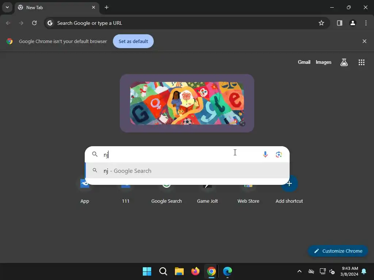Image resolution: width=374 pixels, height=280 pixels.
Task: Launch Firefox from taskbar
Action: point(195,271)
